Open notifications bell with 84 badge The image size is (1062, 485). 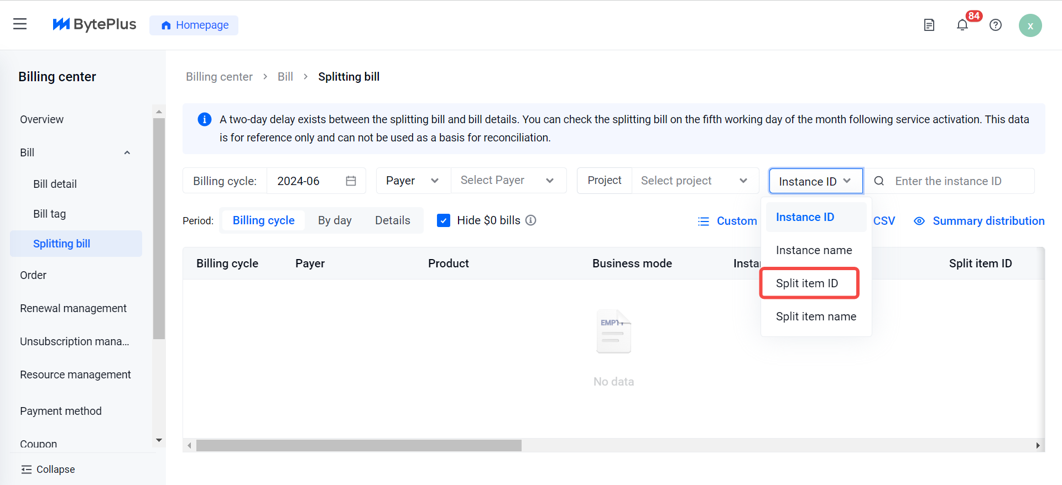pos(962,25)
